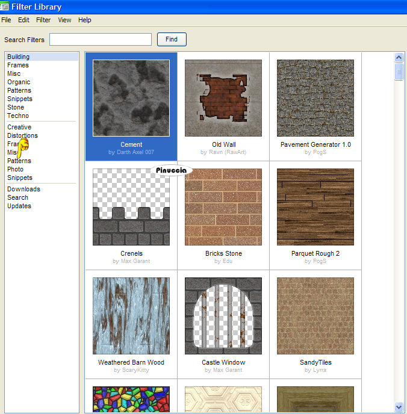Click the scroll down arrow of filter list
The image size is (407, 414).
click(x=399, y=407)
